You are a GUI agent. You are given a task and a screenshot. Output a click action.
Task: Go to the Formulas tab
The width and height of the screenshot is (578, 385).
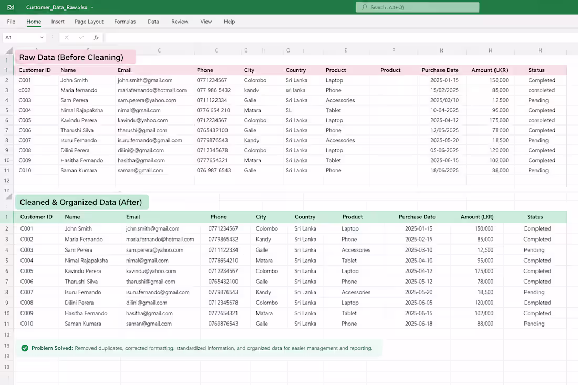(125, 22)
